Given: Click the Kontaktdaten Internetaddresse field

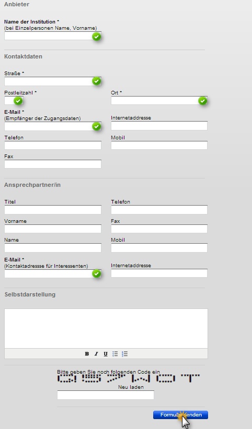Looking at the screenshot, I should (x=159, y=126).
